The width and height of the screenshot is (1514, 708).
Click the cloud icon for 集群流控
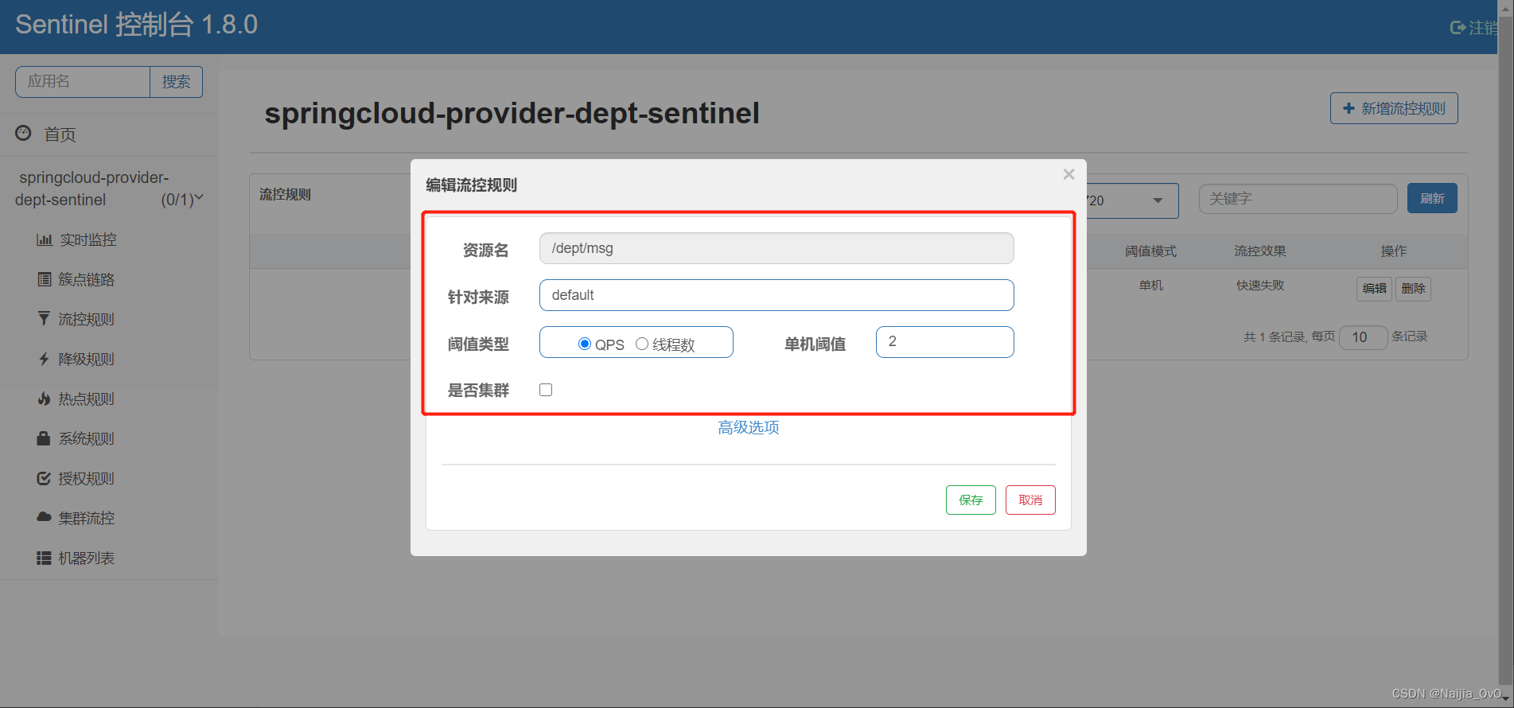tap(44, 517)
